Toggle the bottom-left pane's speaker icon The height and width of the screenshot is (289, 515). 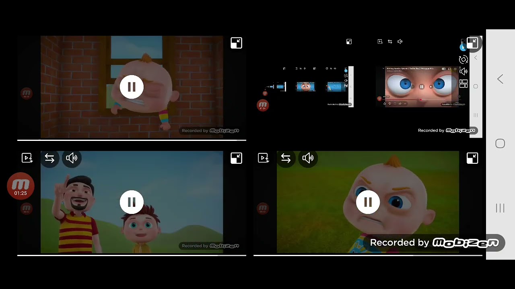click(72, 158)
